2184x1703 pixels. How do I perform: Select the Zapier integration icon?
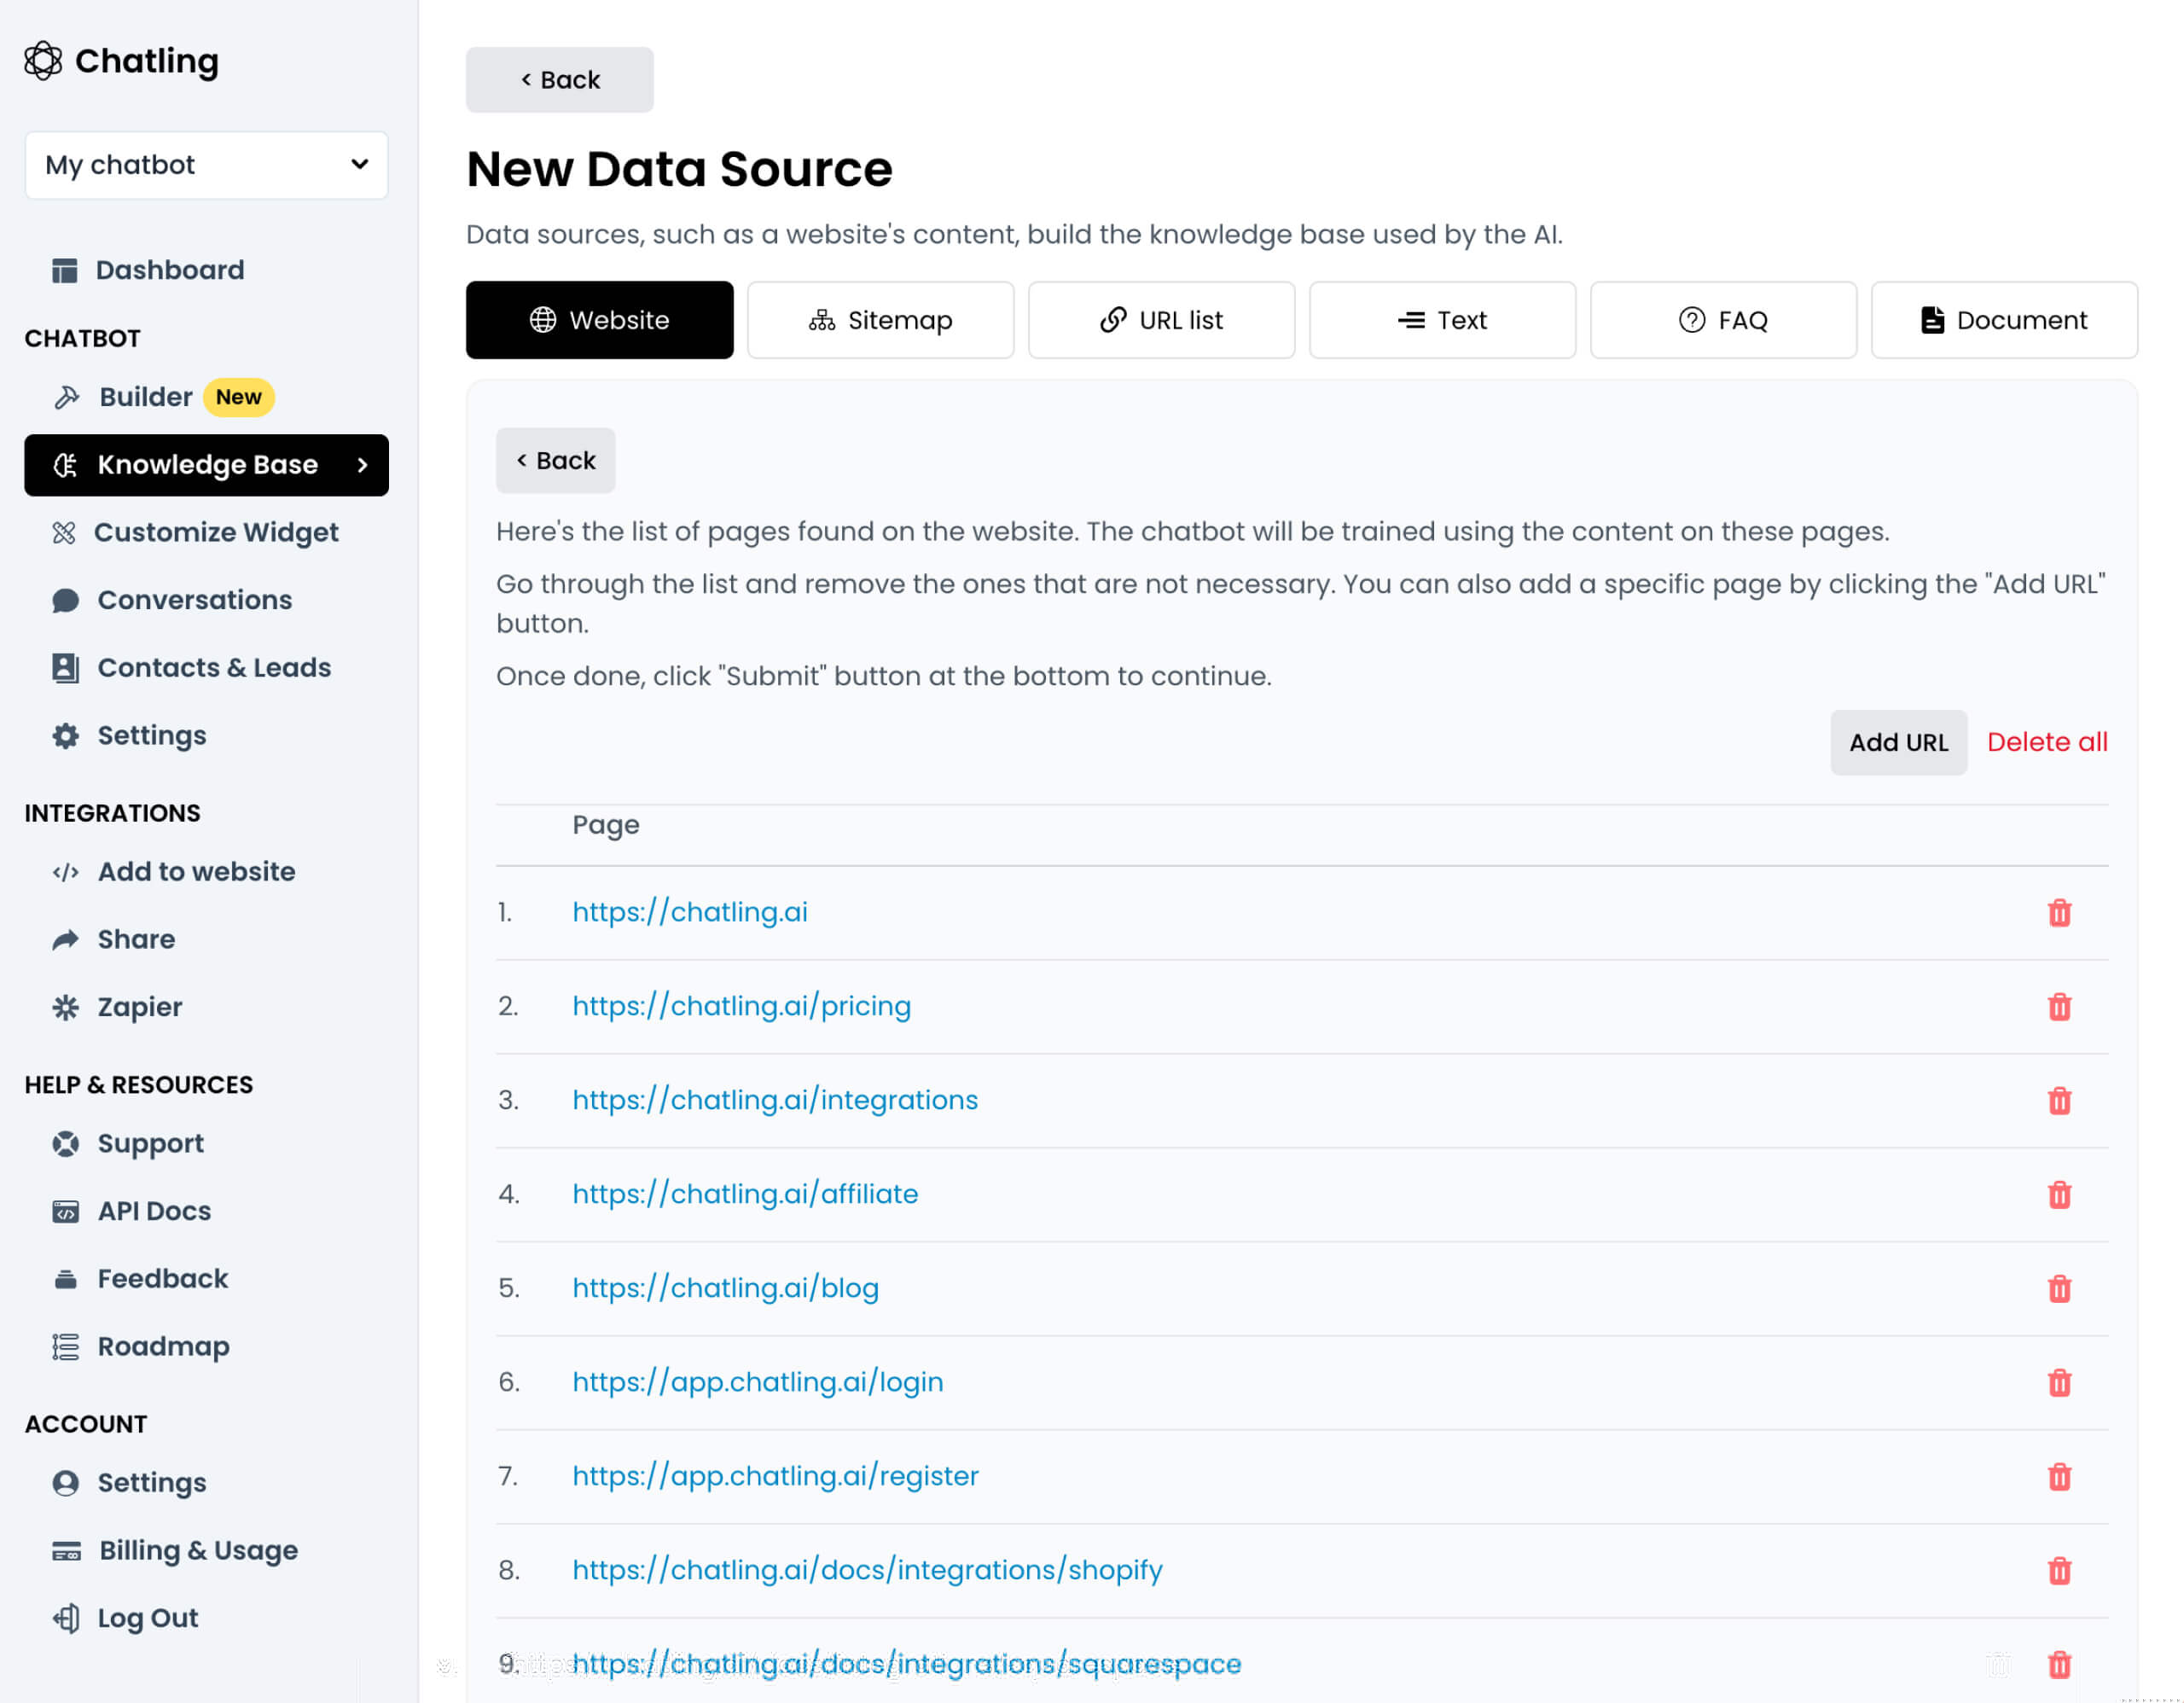click(x=66, y=1007)
